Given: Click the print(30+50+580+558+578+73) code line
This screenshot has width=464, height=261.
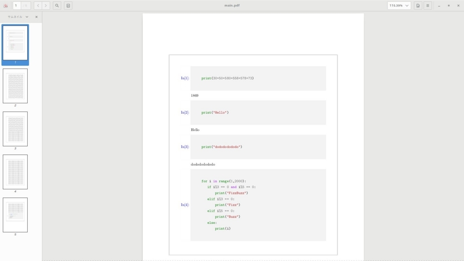Looking at the screenshot, I should click(227, 78).
